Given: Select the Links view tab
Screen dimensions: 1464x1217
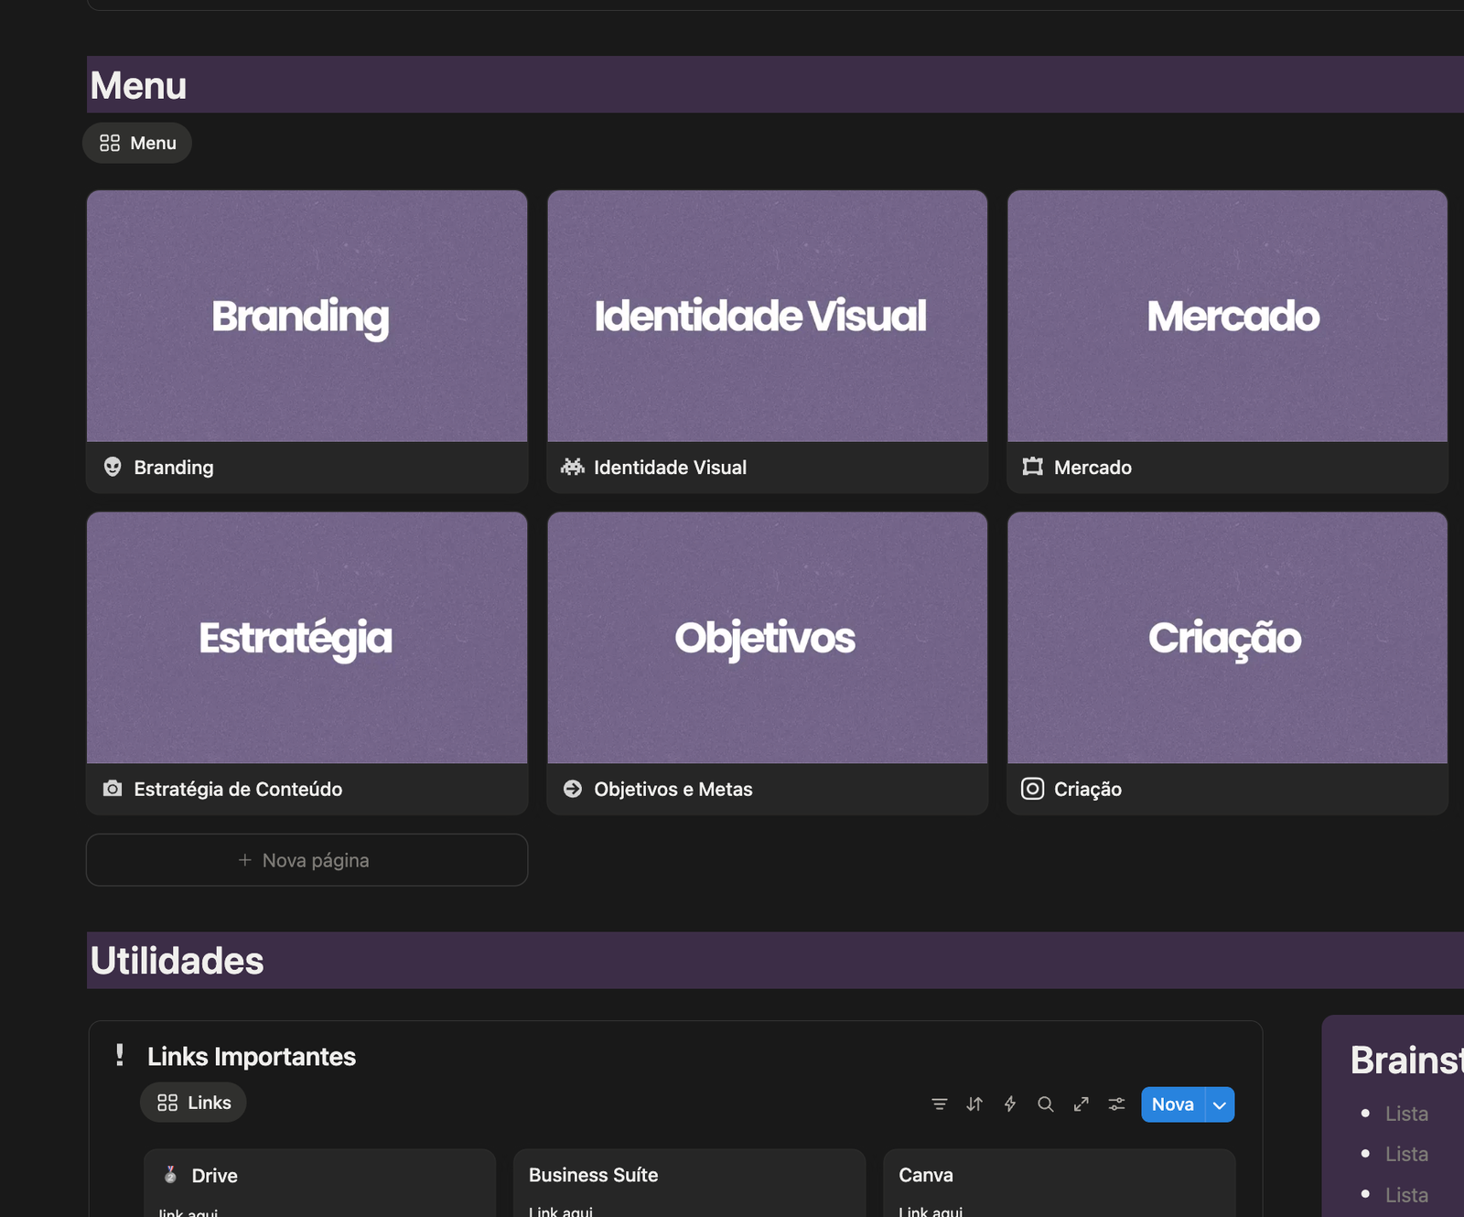Looking at the screenshot, I should coord(194,1103).
